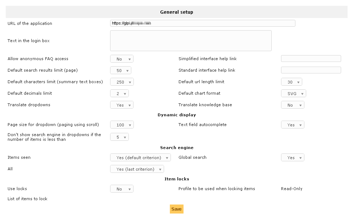This screenshot has height=220, width=353.
Task: Click the Standard interface help link field
Action: point(311,70)
